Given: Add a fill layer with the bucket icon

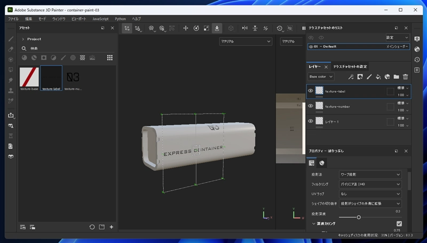Looking at the screenshot, I should 378,77.
